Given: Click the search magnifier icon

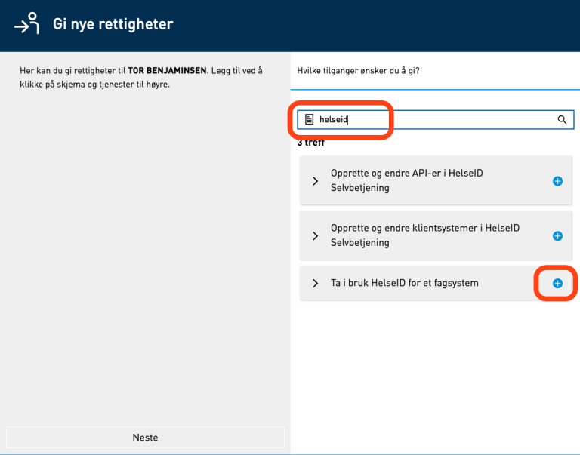Looking at the screenshot, I should pos(562,119).
